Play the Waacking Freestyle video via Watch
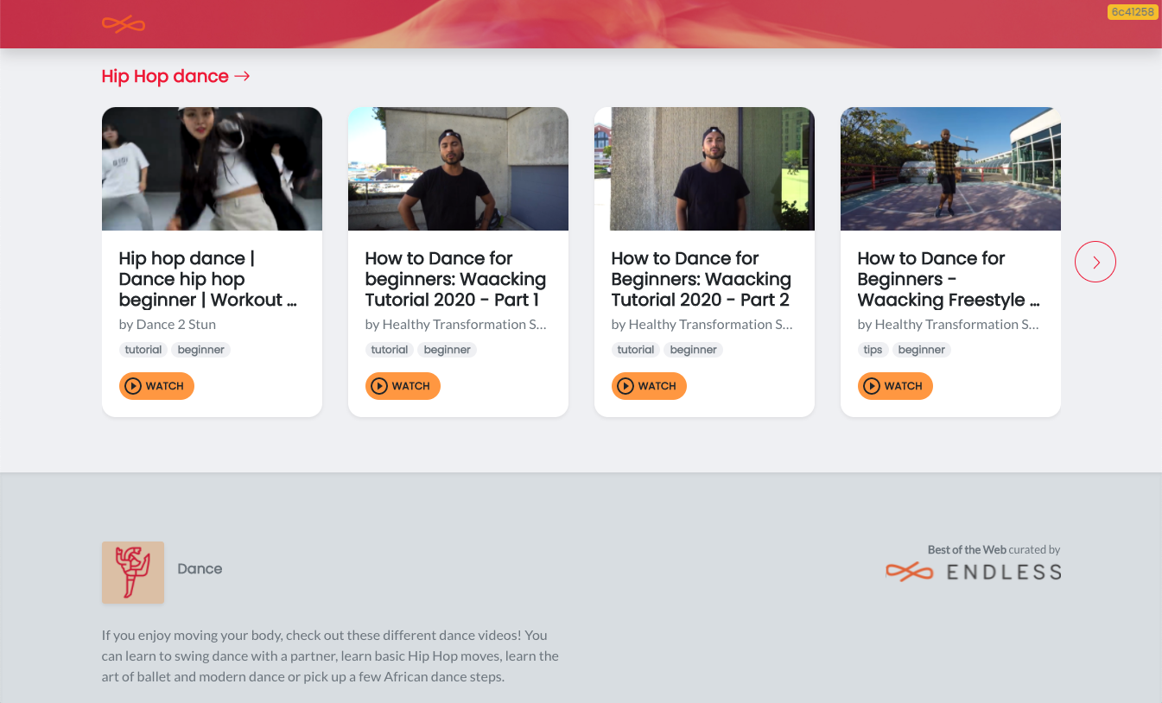 [895, 386]
